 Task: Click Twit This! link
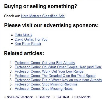pos(62,97)
